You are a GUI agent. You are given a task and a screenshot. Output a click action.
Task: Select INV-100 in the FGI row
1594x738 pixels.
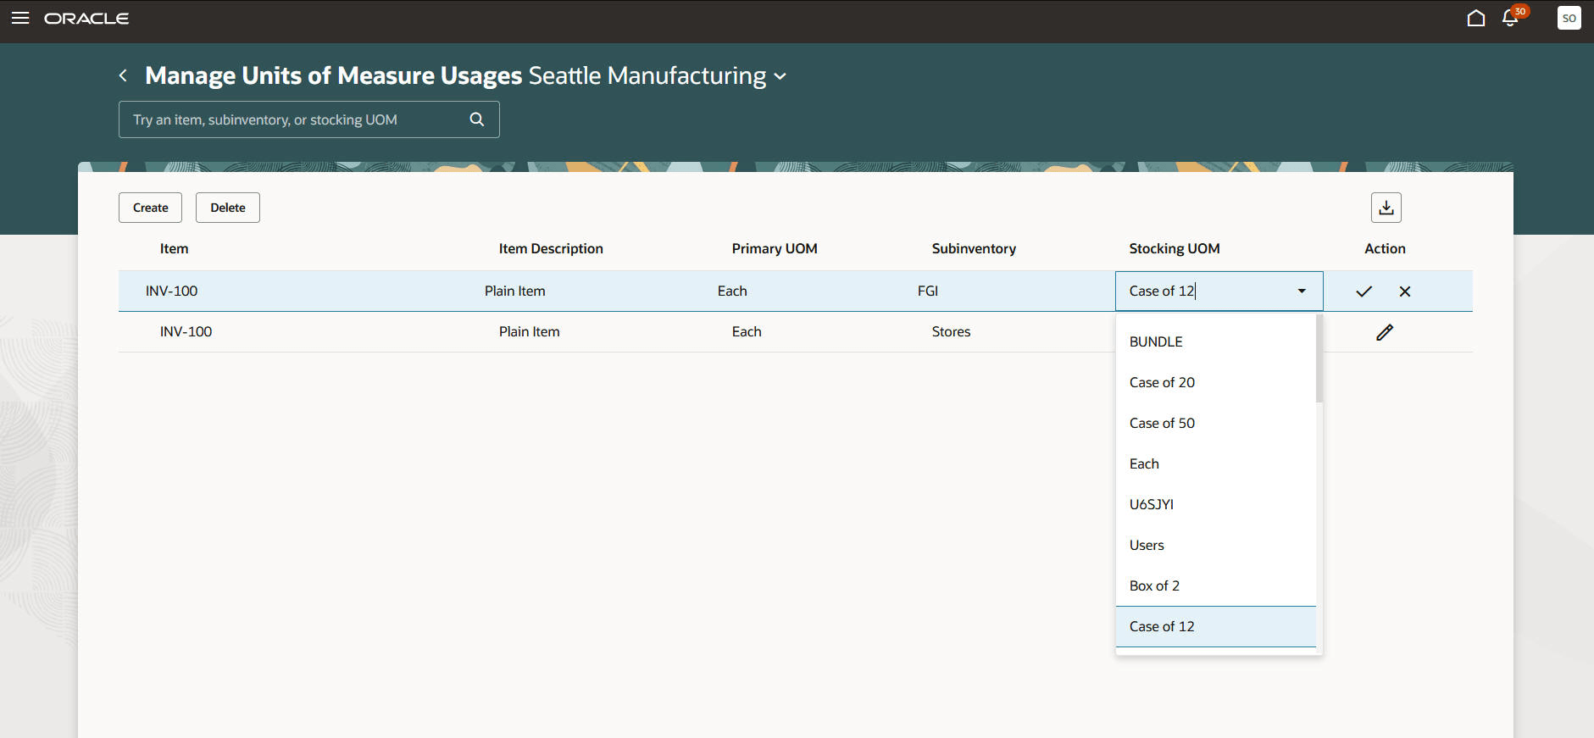coord(171,291)
